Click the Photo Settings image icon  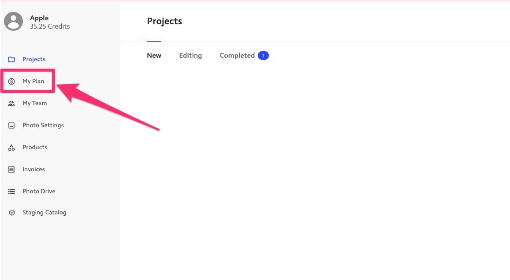coord(11,125)
